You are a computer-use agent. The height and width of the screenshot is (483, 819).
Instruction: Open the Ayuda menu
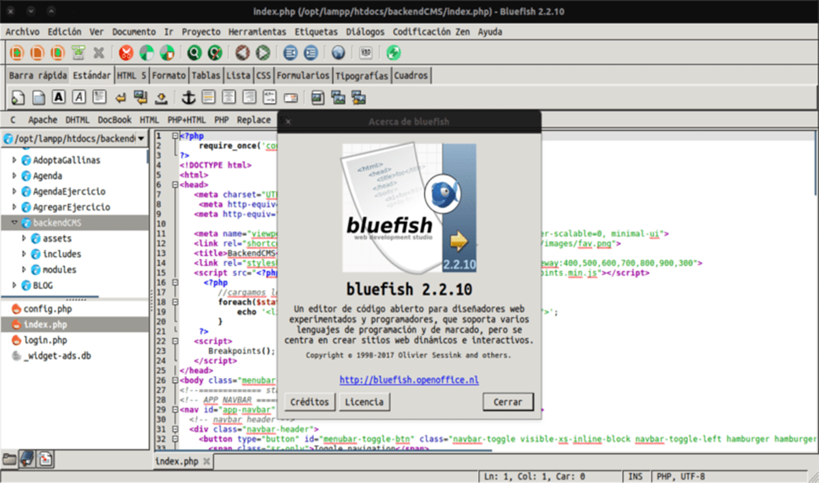(490, 31)
